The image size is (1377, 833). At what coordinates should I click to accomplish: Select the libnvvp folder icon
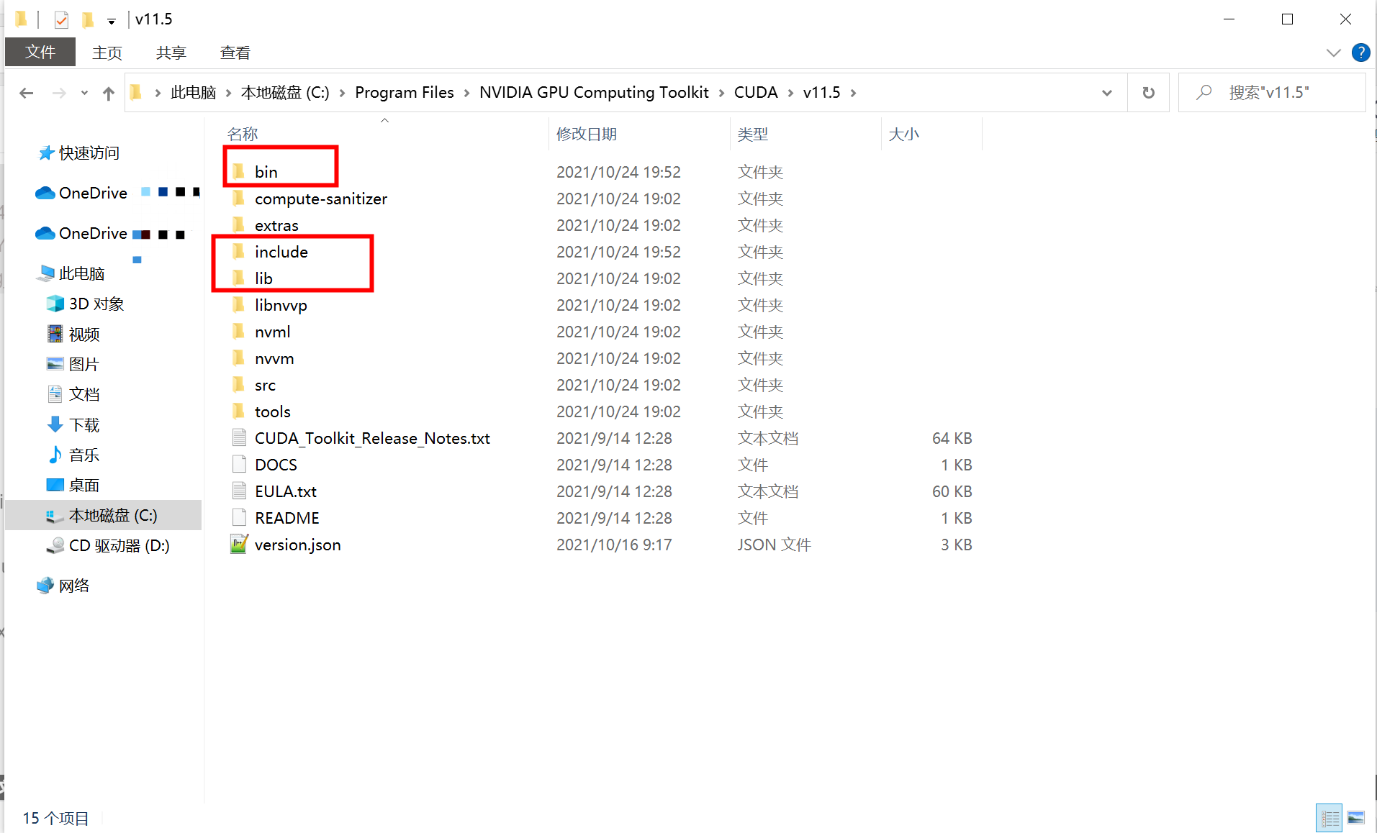[x=238, y=304]
